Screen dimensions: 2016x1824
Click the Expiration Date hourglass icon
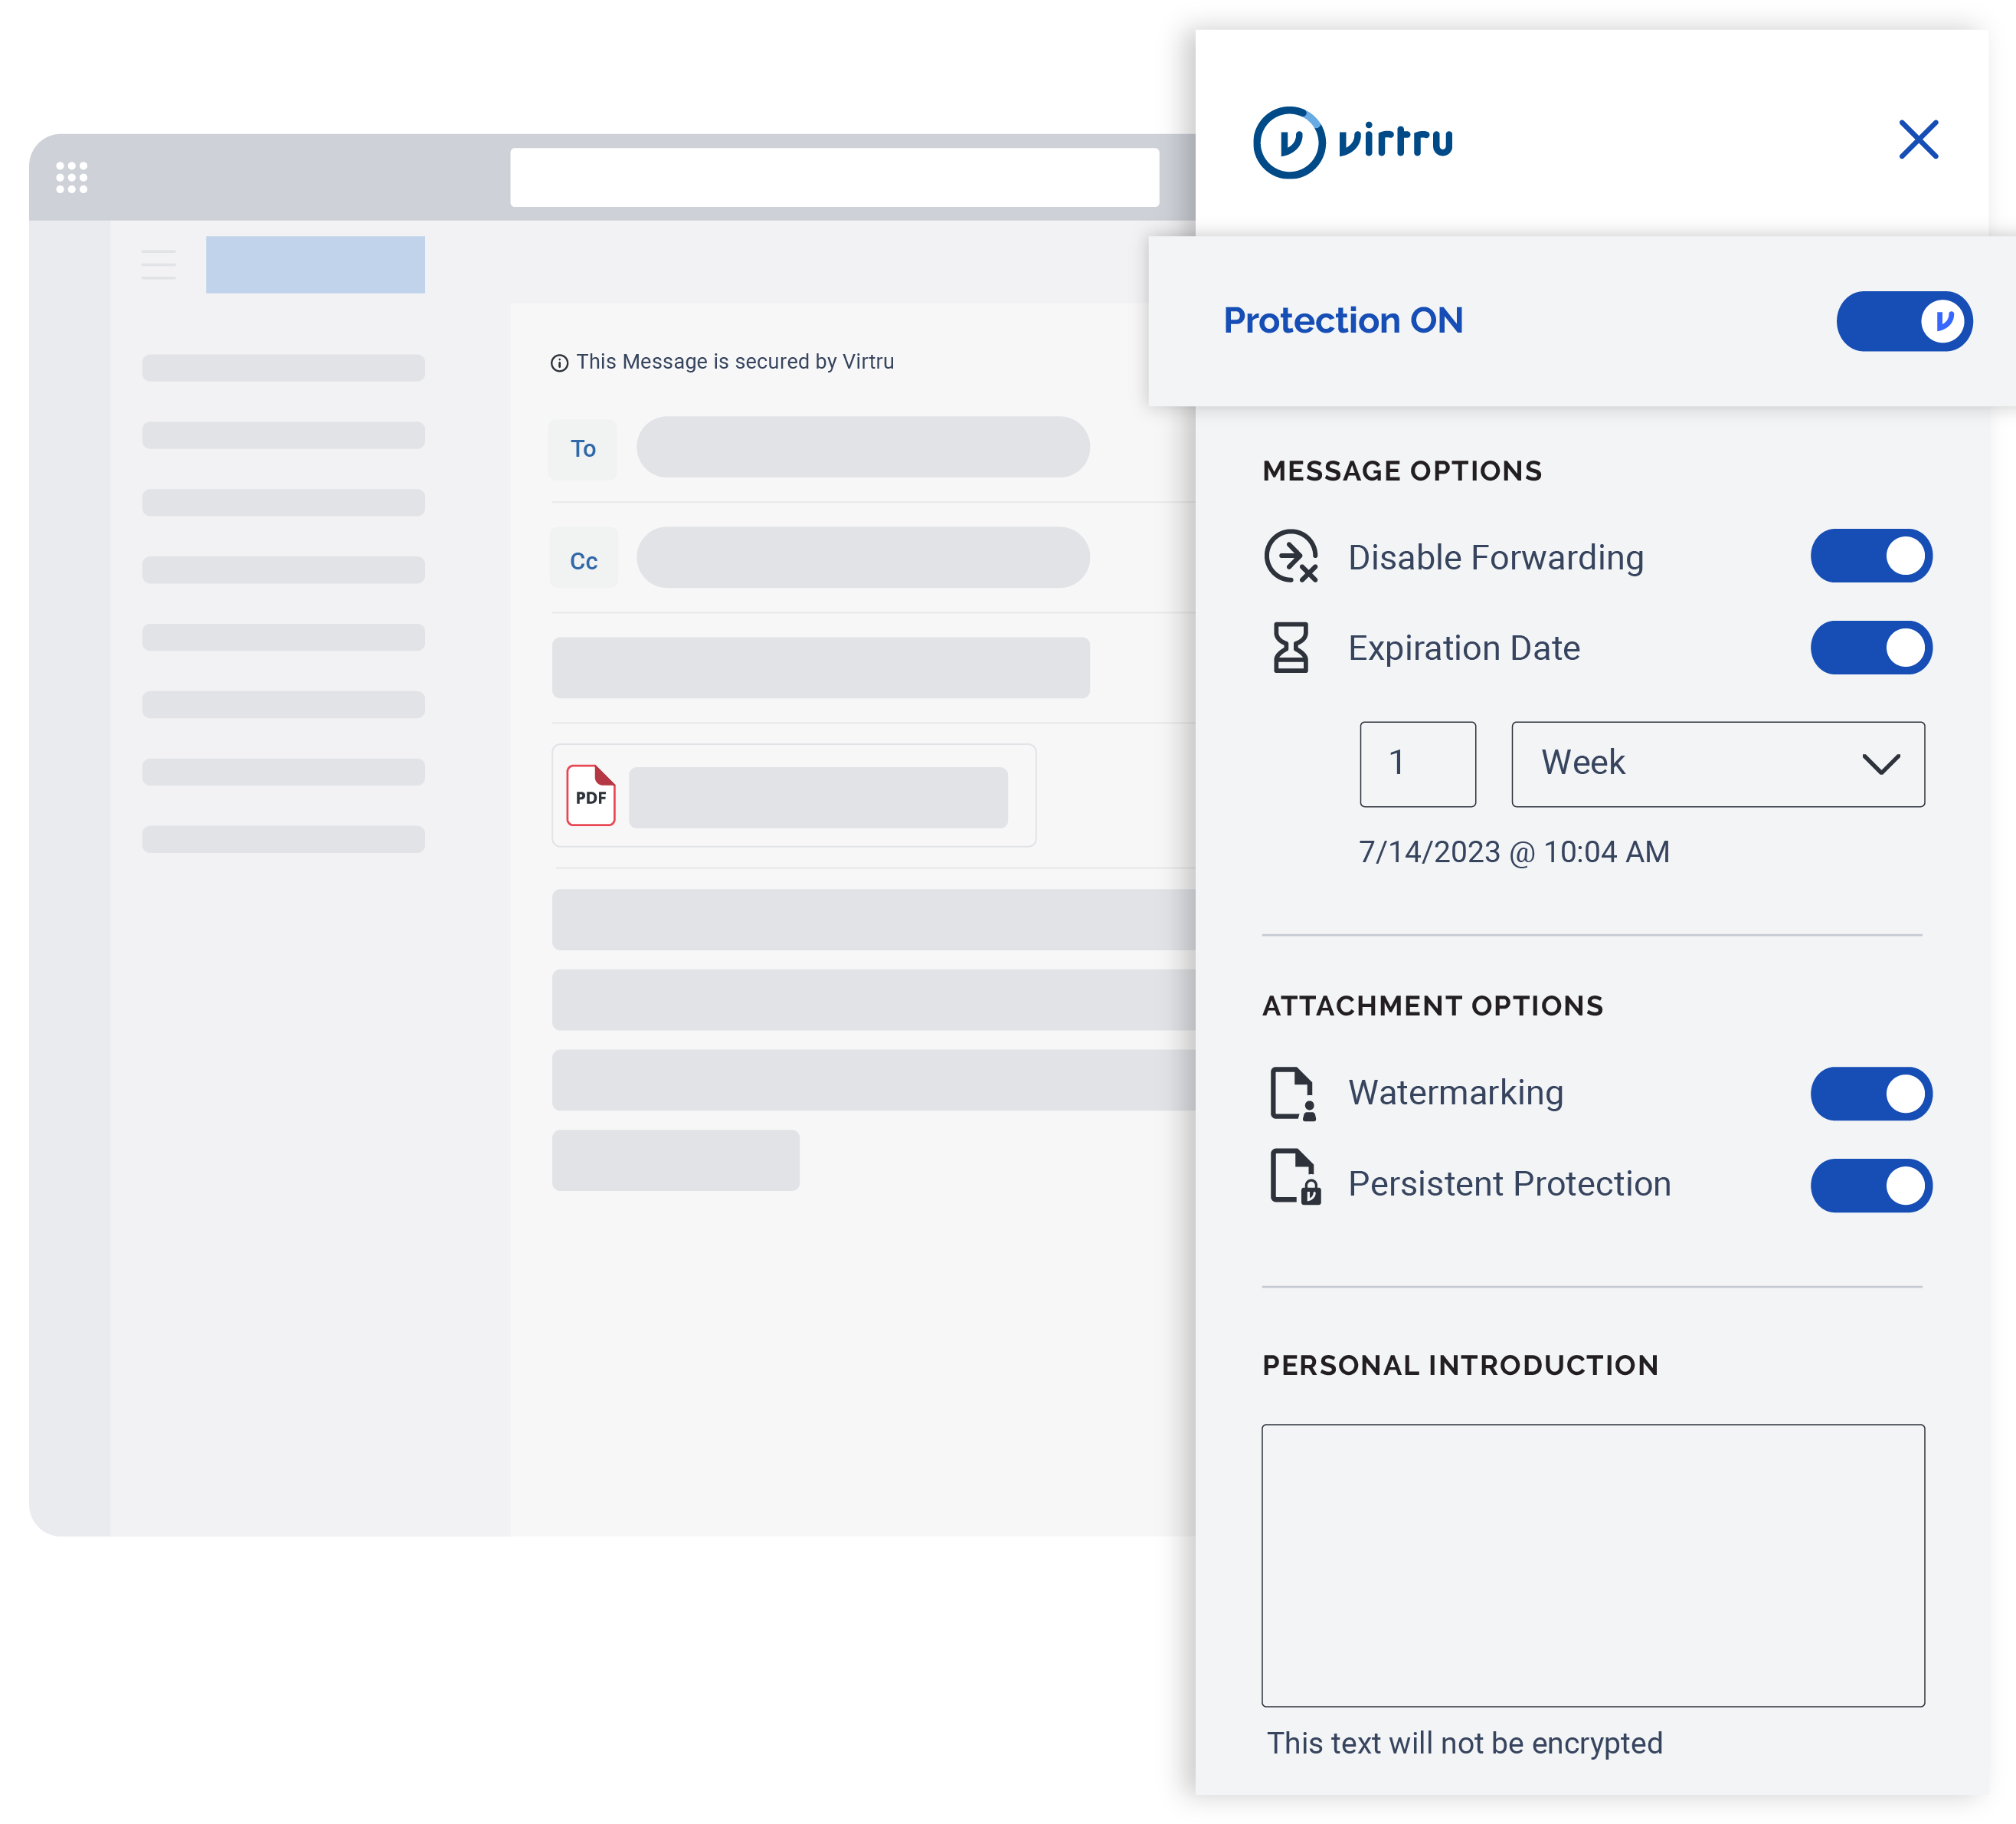1290,648
